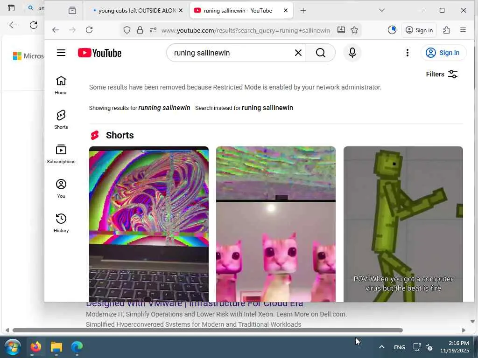This screenshot has width=478, height=358.
Task: Expand the list all tabs chevron
Action: click(382, 10)
